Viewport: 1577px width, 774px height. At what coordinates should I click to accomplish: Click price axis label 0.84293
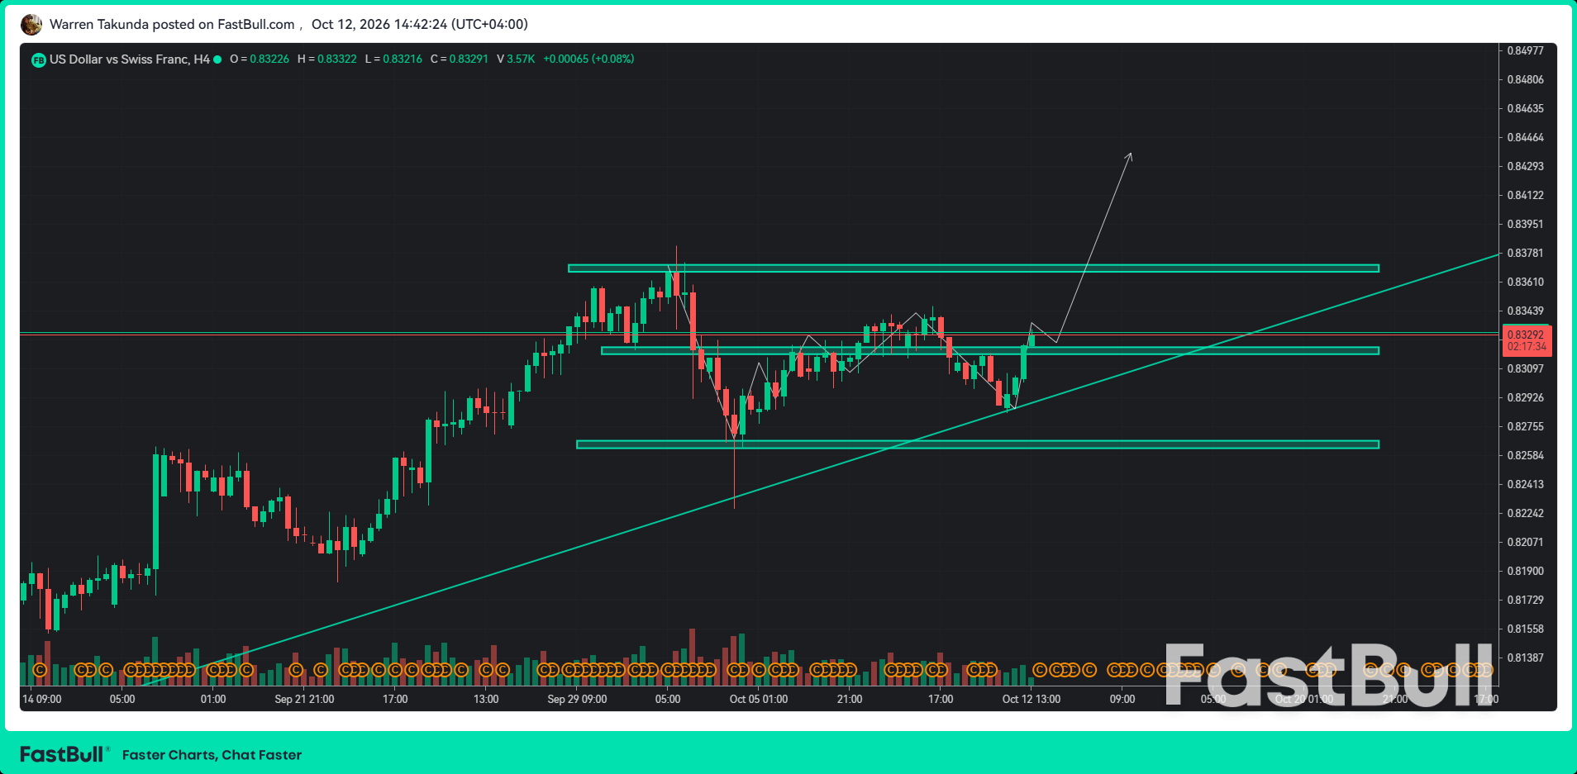pos(1525,166)
